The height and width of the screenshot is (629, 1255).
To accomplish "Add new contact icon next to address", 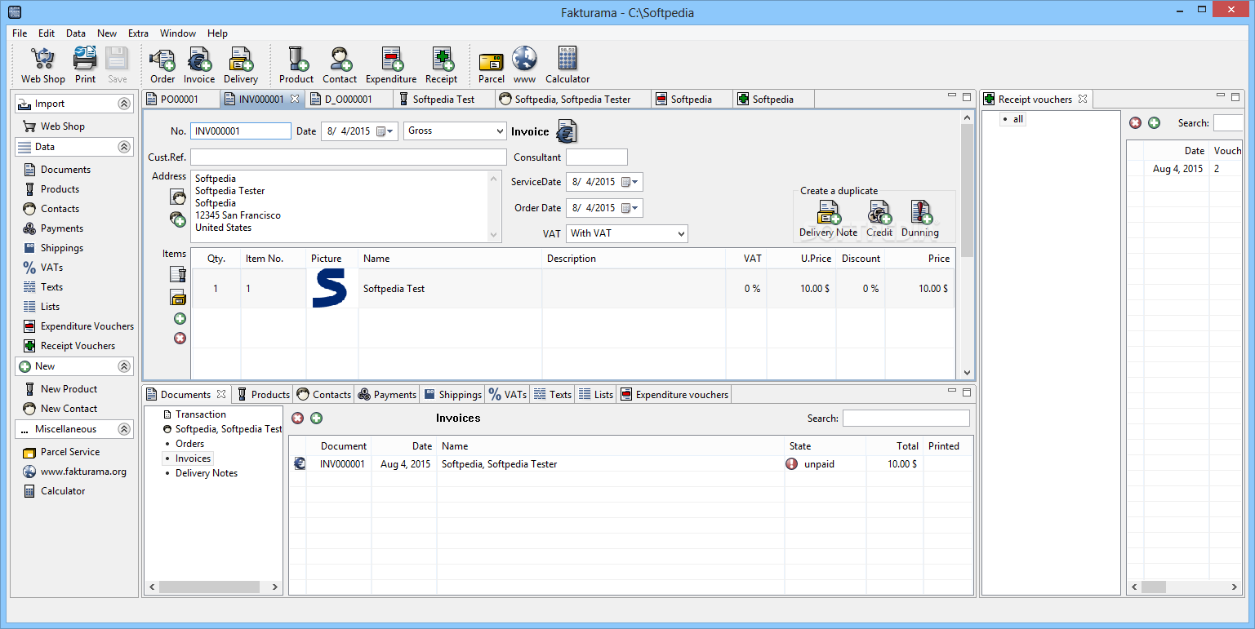I will pos(178,219).
